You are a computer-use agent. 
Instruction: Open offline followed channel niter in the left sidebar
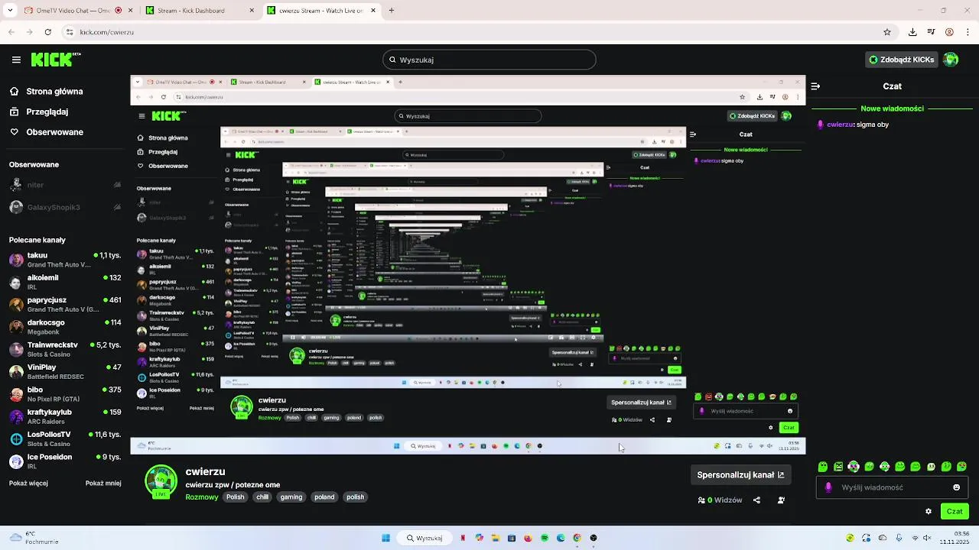tap(65, 185)
